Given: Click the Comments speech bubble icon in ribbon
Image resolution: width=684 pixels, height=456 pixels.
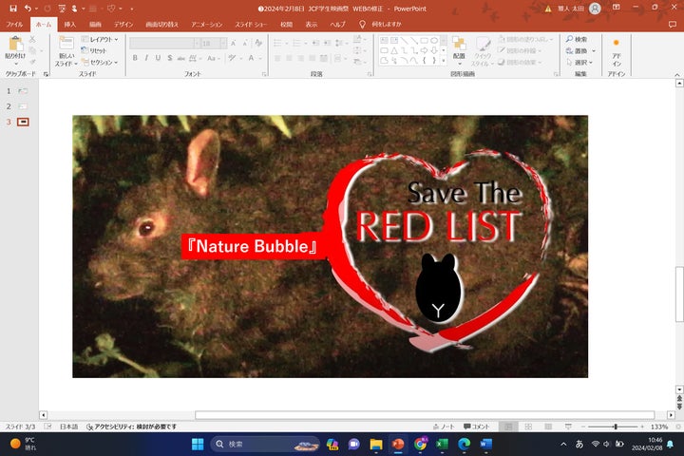Looking at the screenshot, I should pyautogui.click(x=673, y=24).
